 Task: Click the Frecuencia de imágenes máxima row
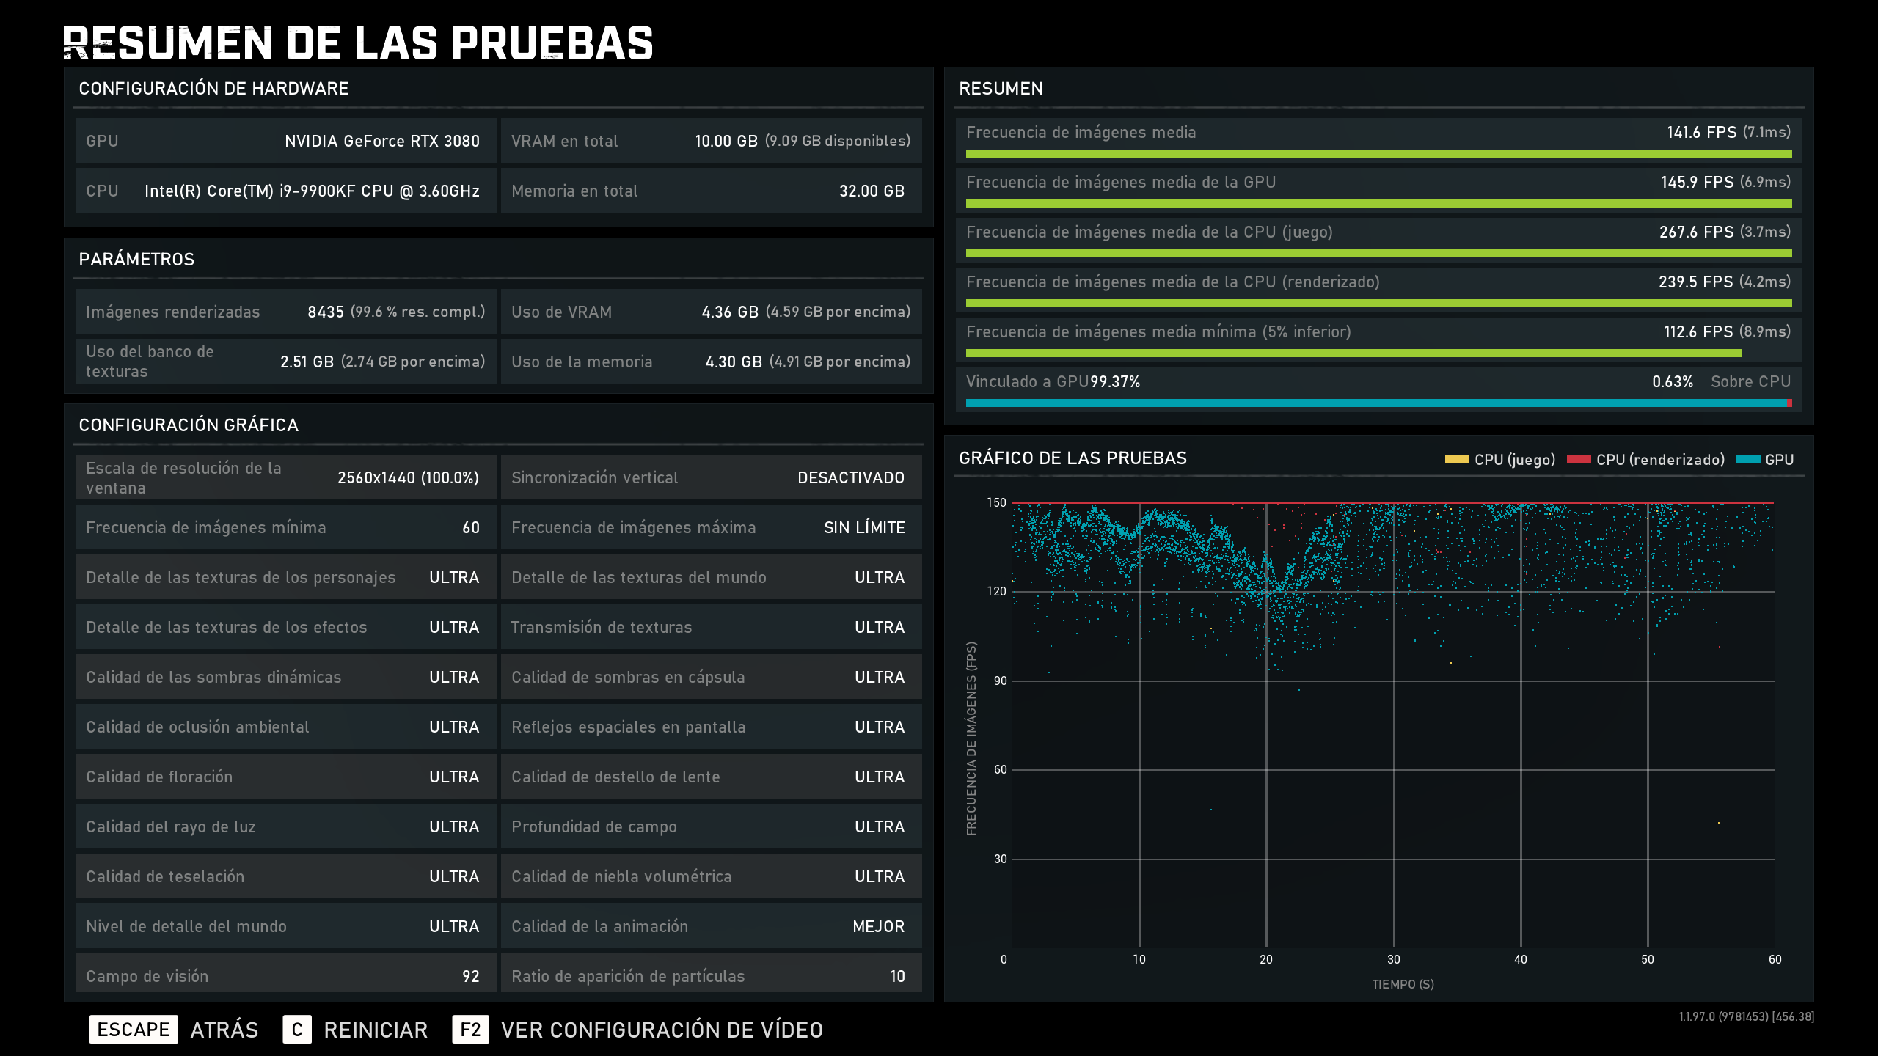click(710, 527)
